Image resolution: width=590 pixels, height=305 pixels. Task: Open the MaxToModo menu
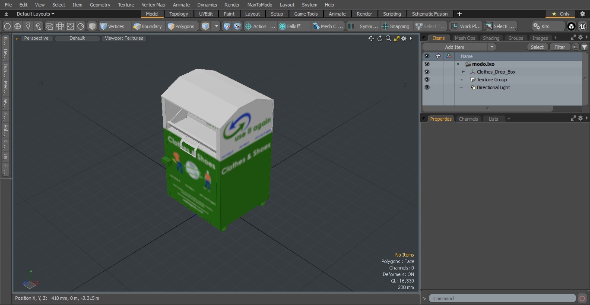260,5
